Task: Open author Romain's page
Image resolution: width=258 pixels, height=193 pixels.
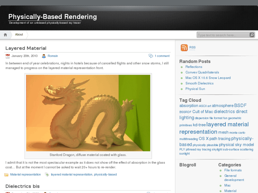Action: 53,56
